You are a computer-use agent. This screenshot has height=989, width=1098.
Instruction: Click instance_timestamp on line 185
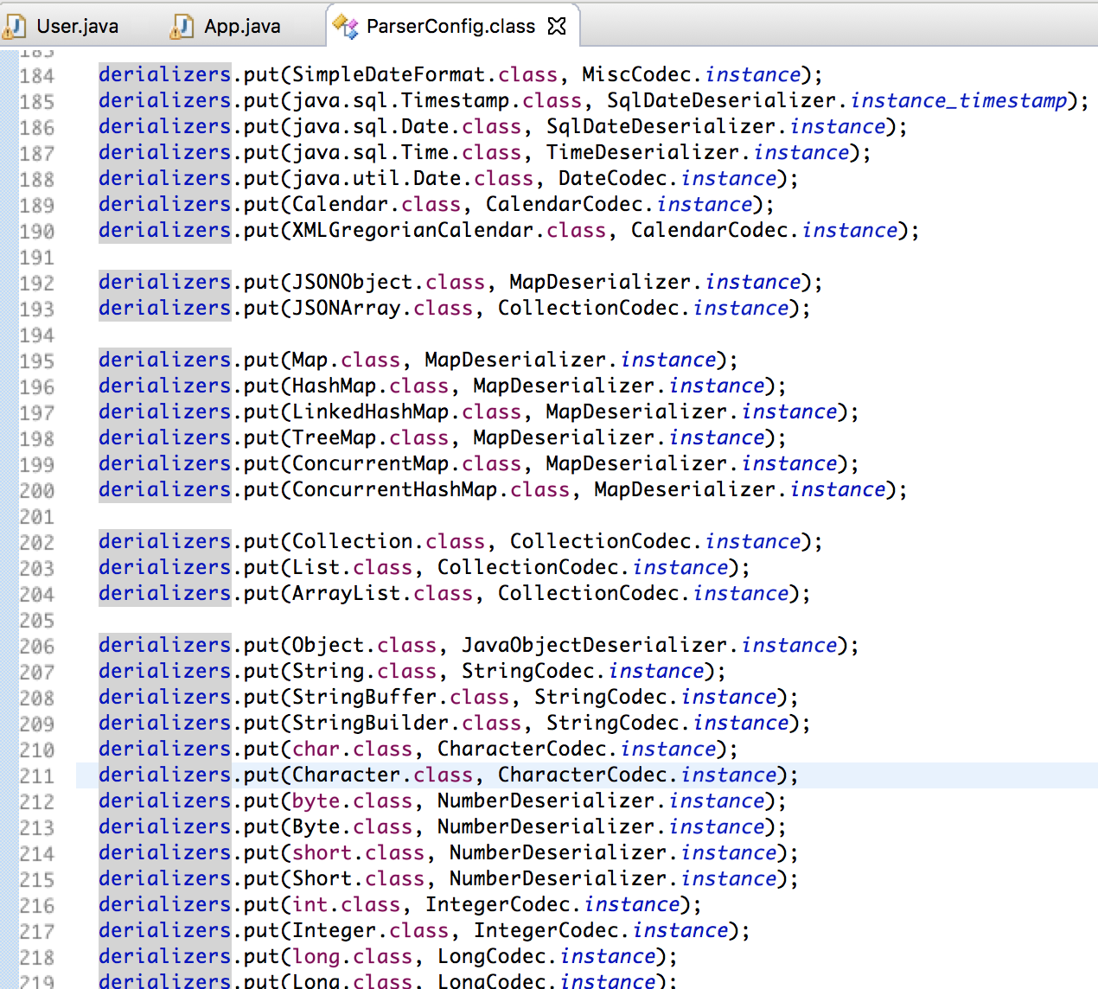(x=959, y=100)
